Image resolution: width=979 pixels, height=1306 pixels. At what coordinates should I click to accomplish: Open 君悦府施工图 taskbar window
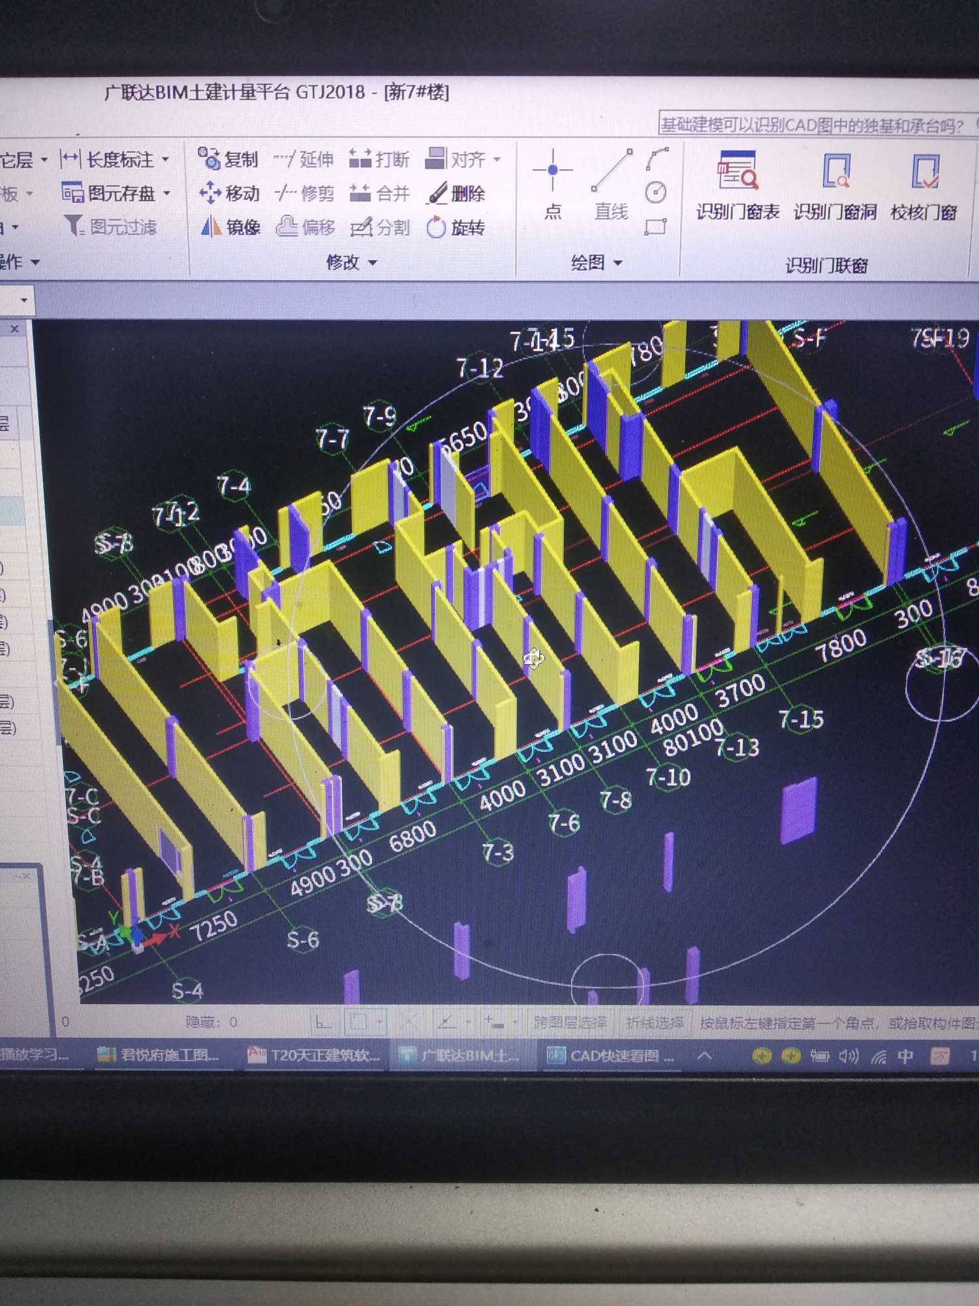pos(159,1055)
